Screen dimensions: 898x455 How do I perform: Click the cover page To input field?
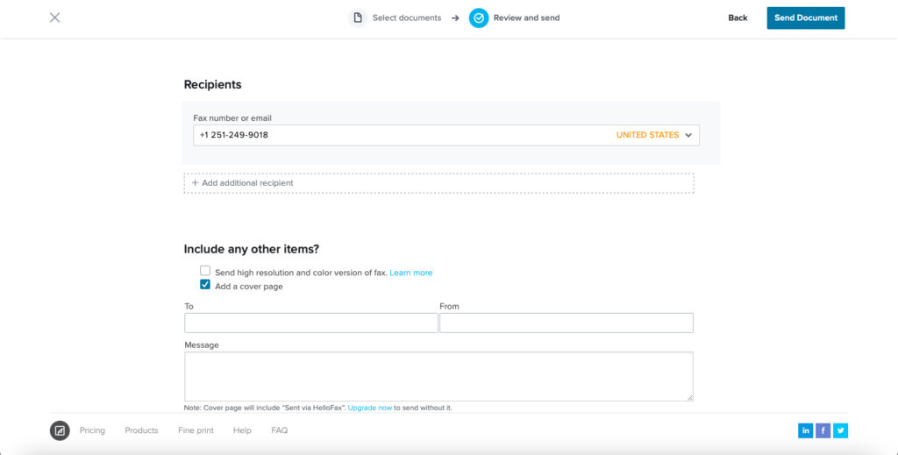coord(311,323)
